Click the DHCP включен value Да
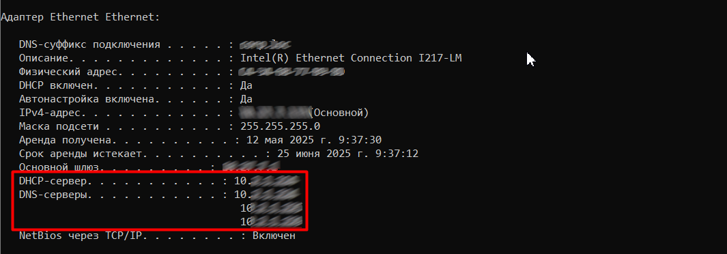727x254 pixels. coord(246,86)
